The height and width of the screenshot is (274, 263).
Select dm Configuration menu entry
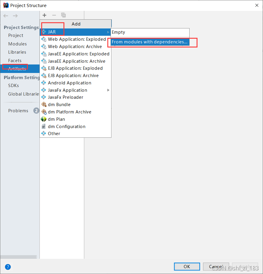click(x=75, y=126)
